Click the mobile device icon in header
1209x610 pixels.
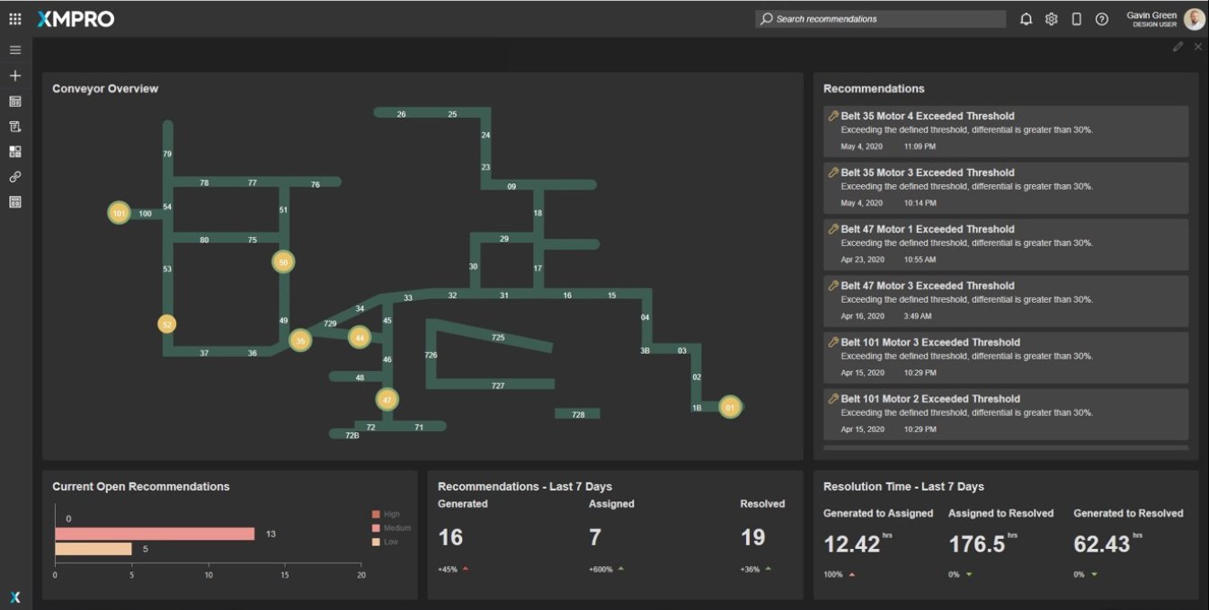pyautogui.click(x=1076, y=19)
